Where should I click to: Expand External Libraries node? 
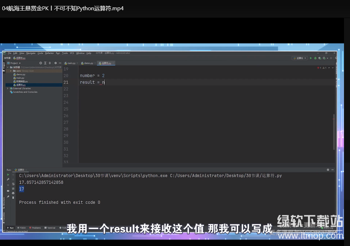coord(8,88)
